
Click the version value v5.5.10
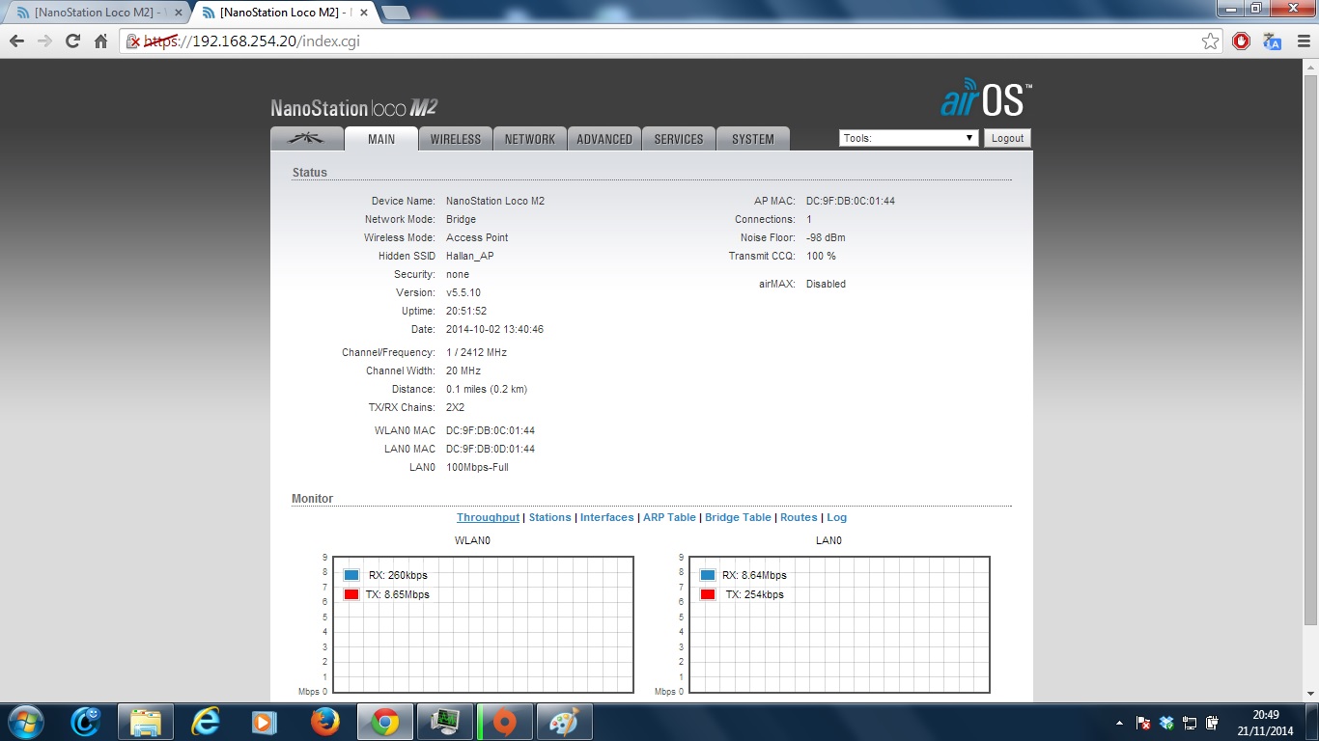463,293
